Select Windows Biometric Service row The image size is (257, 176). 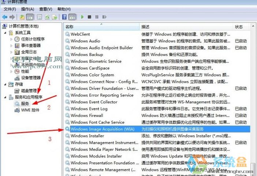click(x=157, y=61)
